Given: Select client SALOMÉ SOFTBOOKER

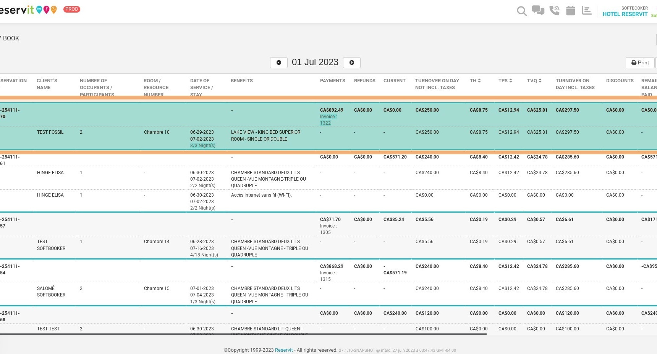Looking at the screenshot, I should pos(51,292).
